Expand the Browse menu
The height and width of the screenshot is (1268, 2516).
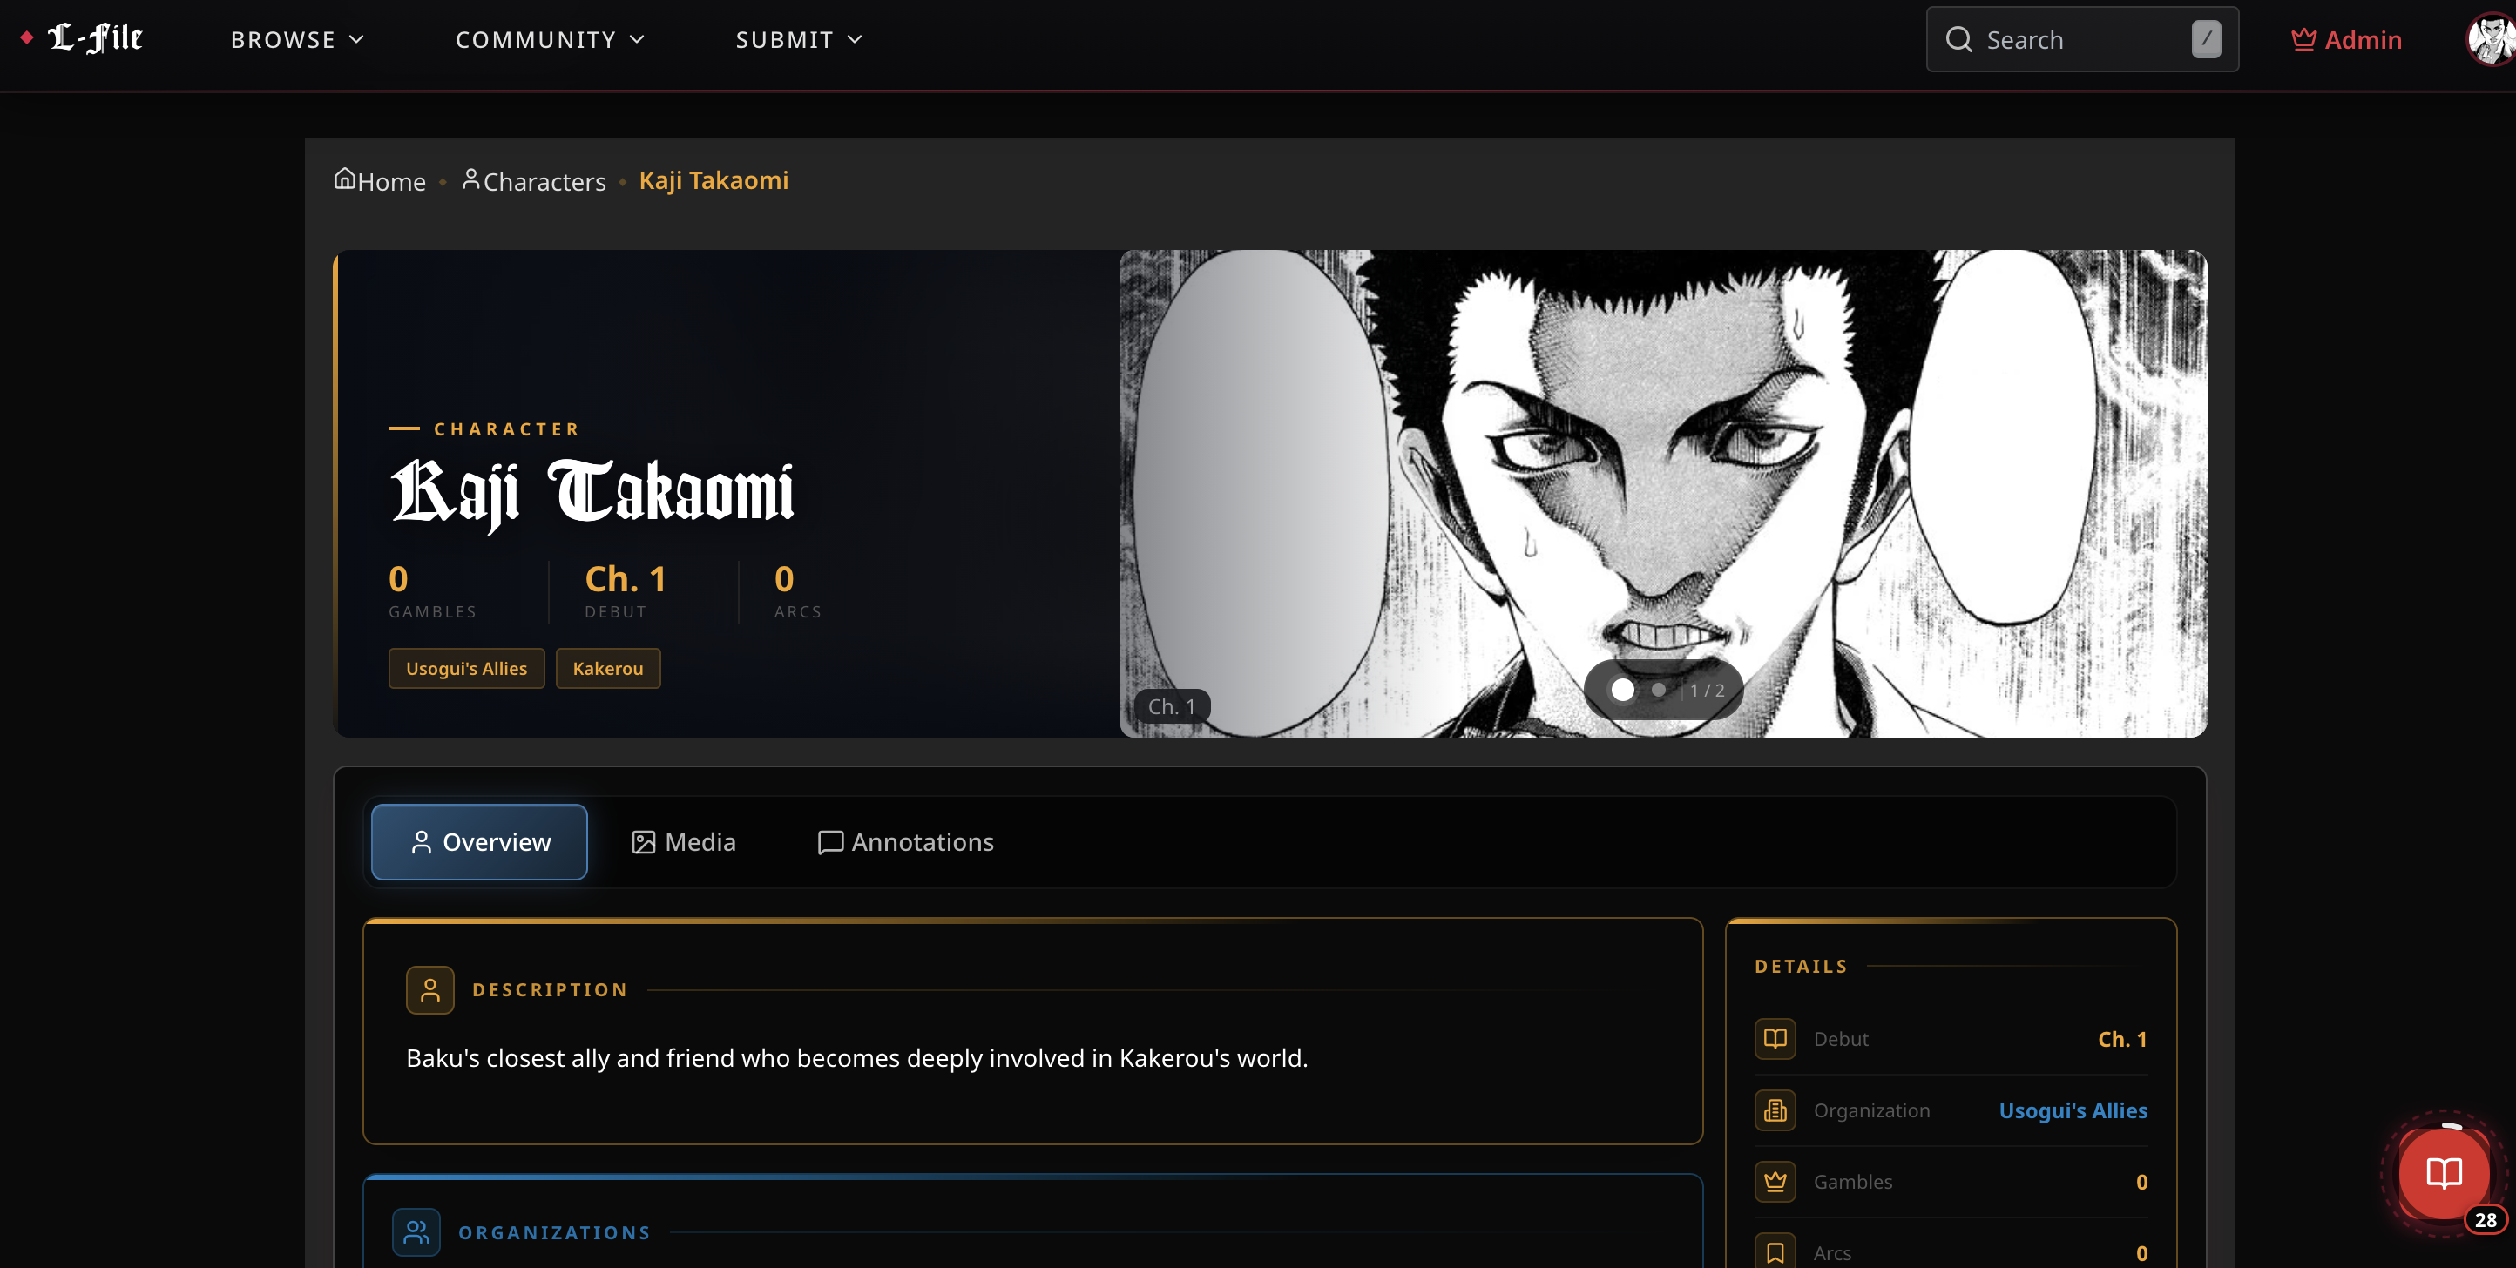297,40
